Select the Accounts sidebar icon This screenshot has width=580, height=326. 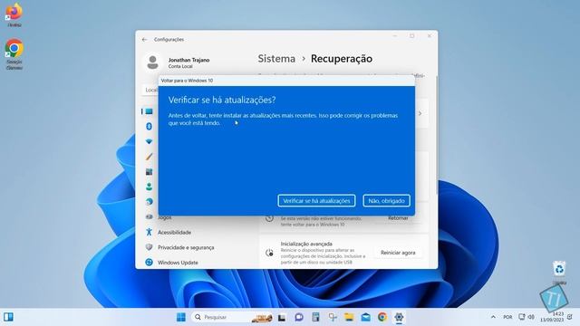149,187
